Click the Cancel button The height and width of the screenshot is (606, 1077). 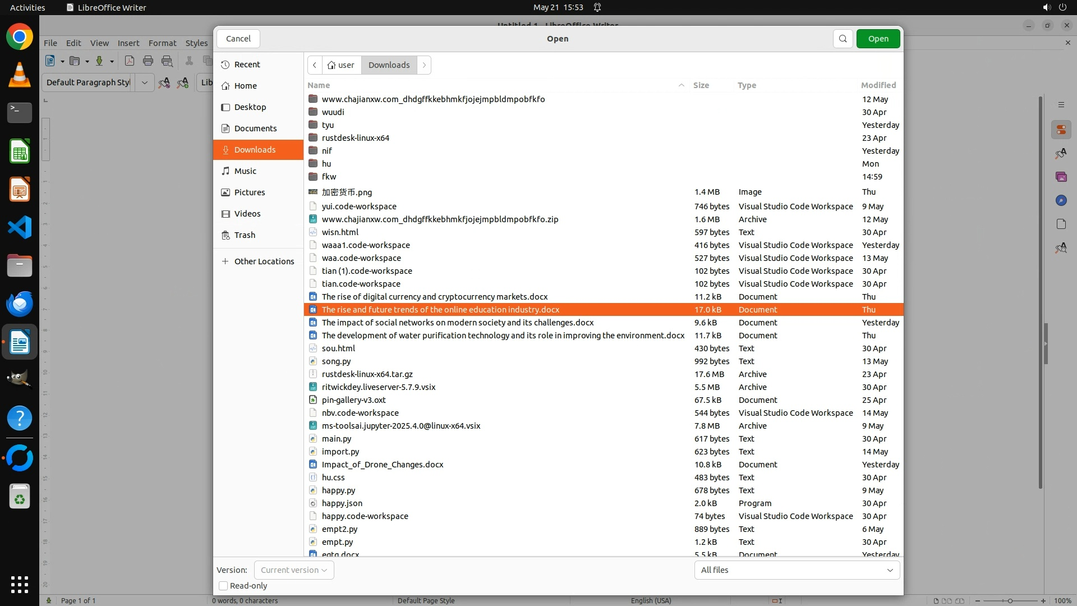click(x=238, y=39)
